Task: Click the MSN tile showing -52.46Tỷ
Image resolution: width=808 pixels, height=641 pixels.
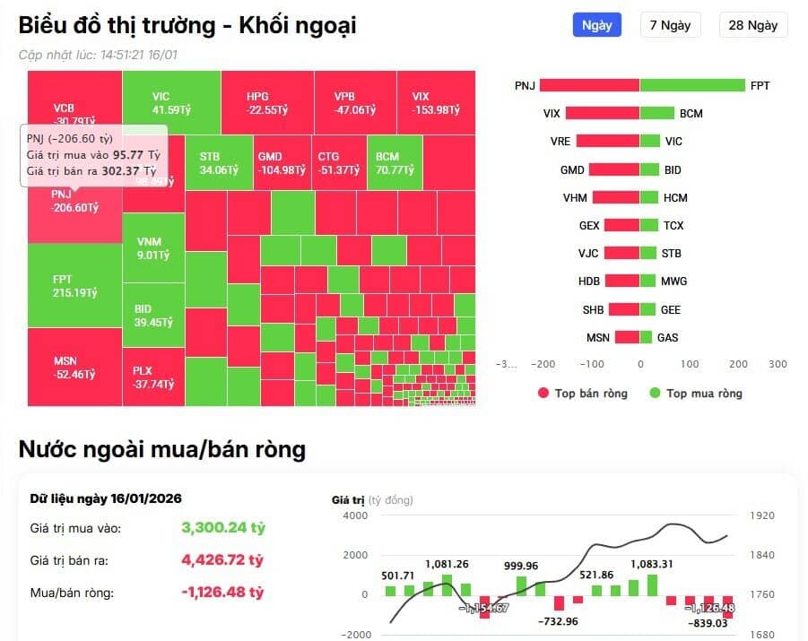Action: click(x=74, y=368)
